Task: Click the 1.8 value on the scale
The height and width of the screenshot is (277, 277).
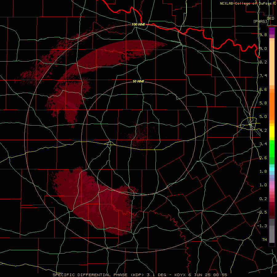Action: [263, 171]
